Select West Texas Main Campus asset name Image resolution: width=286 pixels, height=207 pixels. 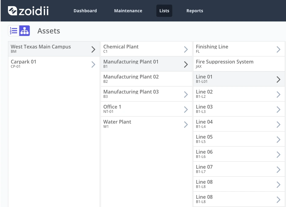click(41, 47)
